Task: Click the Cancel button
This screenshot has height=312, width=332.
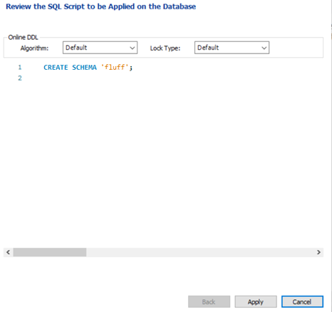Action: pos(302,302)
